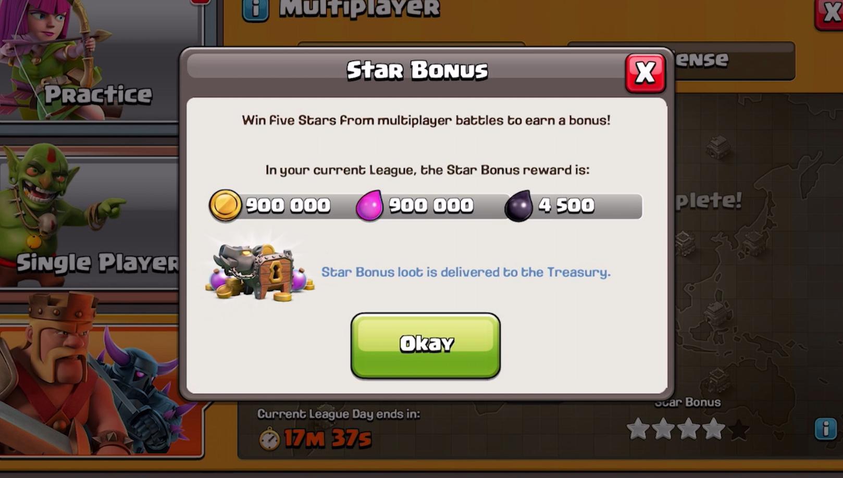Screen dimensions: 843x478
Task: Click the treasury chest icon
Action: (259, 272)
